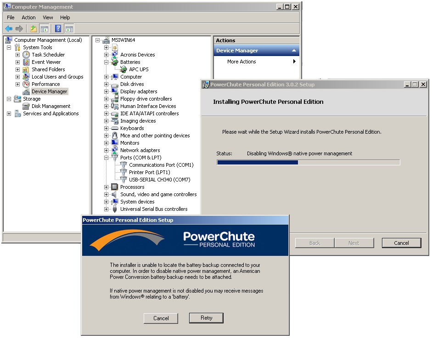Screen dimensions: 432x339
Task: Toggle the console tree pane toolbar icon
Action: 44,28
